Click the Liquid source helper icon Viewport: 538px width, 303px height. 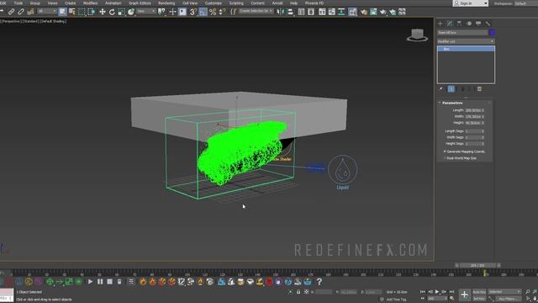[x=342, y=170]
